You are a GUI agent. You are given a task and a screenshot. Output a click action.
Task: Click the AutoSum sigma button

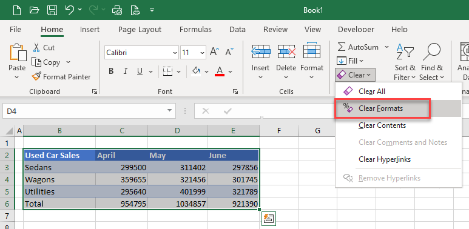pos(358,47)
